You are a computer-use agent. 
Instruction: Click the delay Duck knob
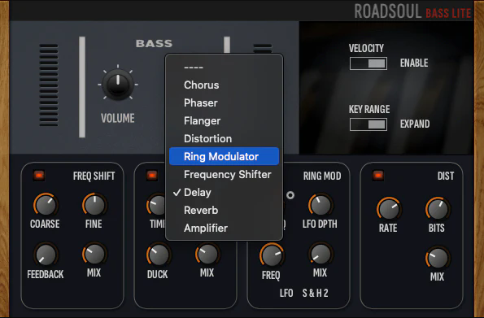(159, 255)
